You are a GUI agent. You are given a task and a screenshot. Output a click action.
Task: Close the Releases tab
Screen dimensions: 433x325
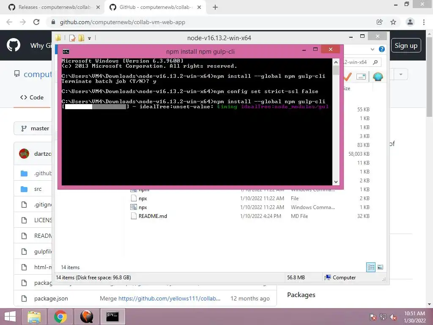coord(98,7)
